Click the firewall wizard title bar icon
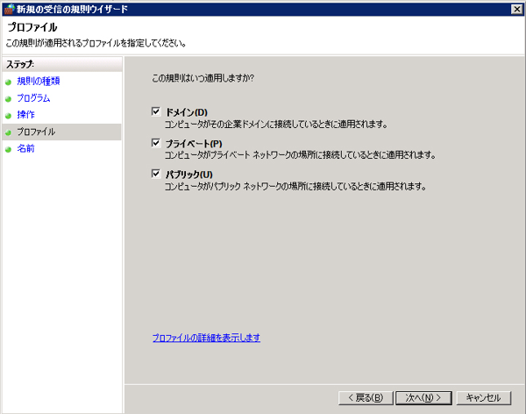526x414 pixels. (9, 9)
